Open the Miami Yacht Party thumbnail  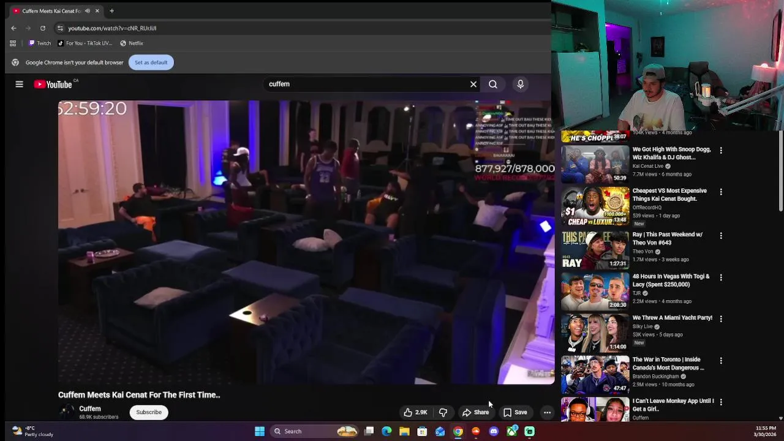595,333
